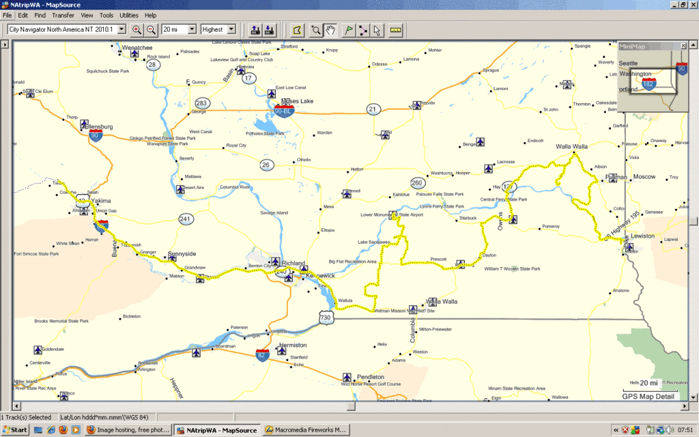Click the Interstate 82 shield near Hermiston
The height and width of the screenshot is (437, 699).
click(262, 355)
